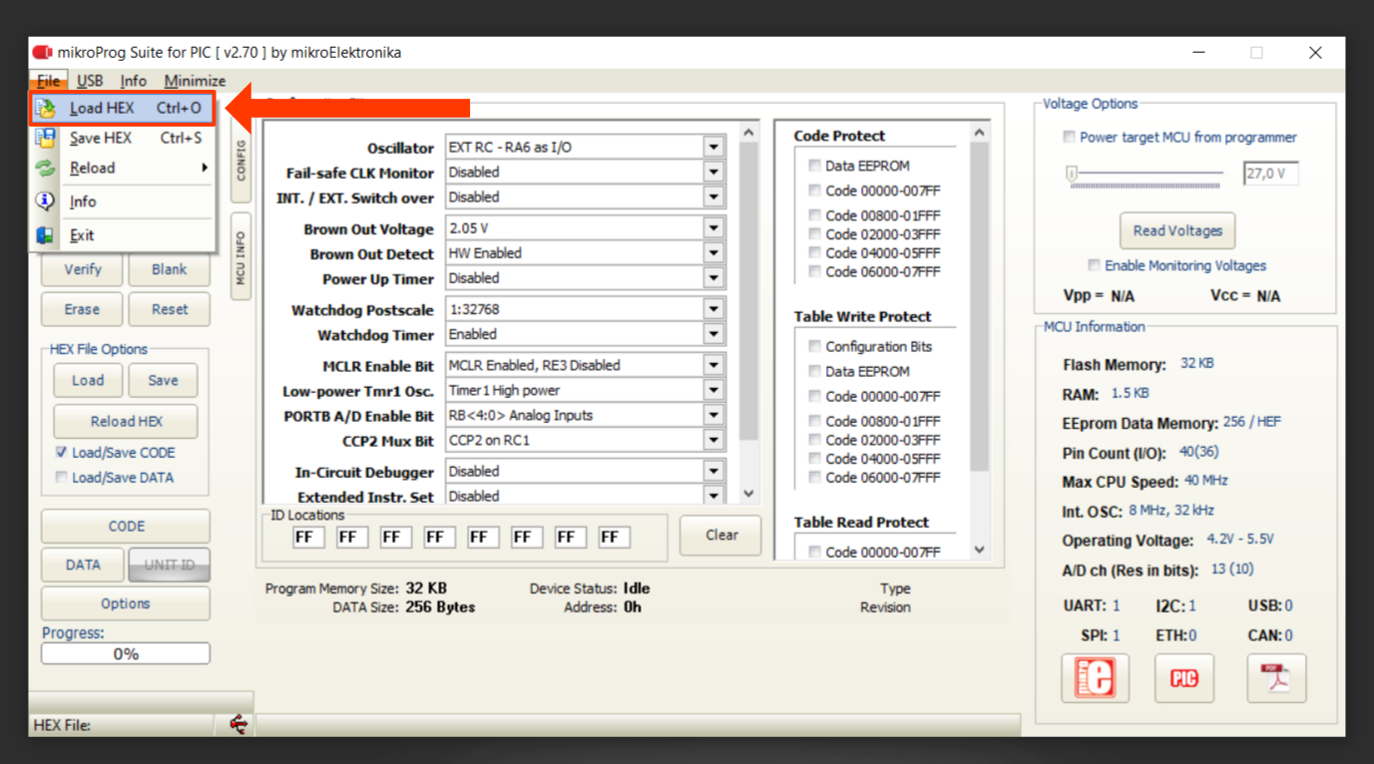Click the green Reload arrows icon
This screenshot has width=1374, height=764.
[x=46, y=168]
